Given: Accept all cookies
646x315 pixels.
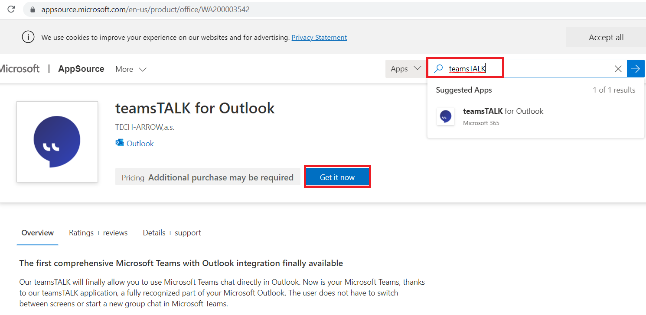Looking at the screenshot, I should tap(605, 37).
